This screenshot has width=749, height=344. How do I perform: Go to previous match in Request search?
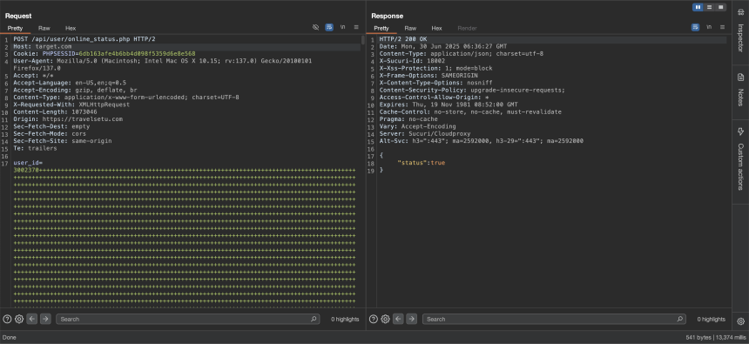pyautogui.click(x=32, y=319)
